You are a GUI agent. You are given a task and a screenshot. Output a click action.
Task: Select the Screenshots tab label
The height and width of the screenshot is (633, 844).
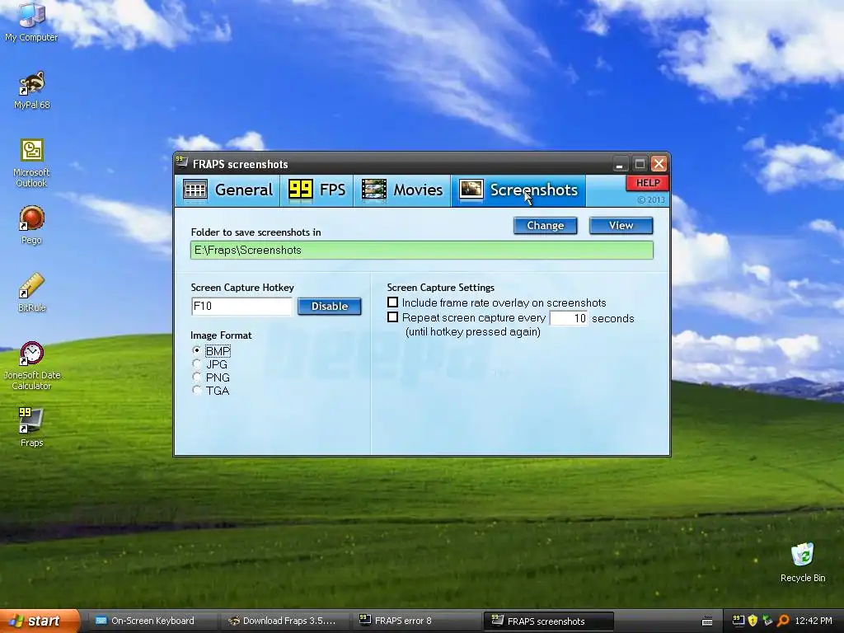pyautogui.click(x=533, y=190)
